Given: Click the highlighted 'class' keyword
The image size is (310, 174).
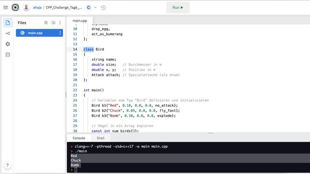Looking at the screenshot, I should 88,49.
